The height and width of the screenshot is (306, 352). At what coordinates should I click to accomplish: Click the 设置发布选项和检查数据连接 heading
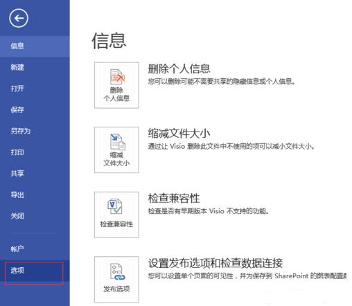point(215,263)
